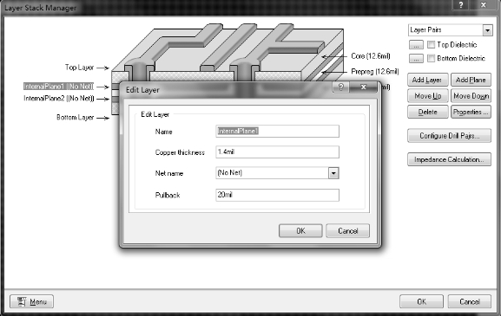501x316 pixels.
Task: Click the Layer Pairs combo box text
Action: [x=425, y=30]
